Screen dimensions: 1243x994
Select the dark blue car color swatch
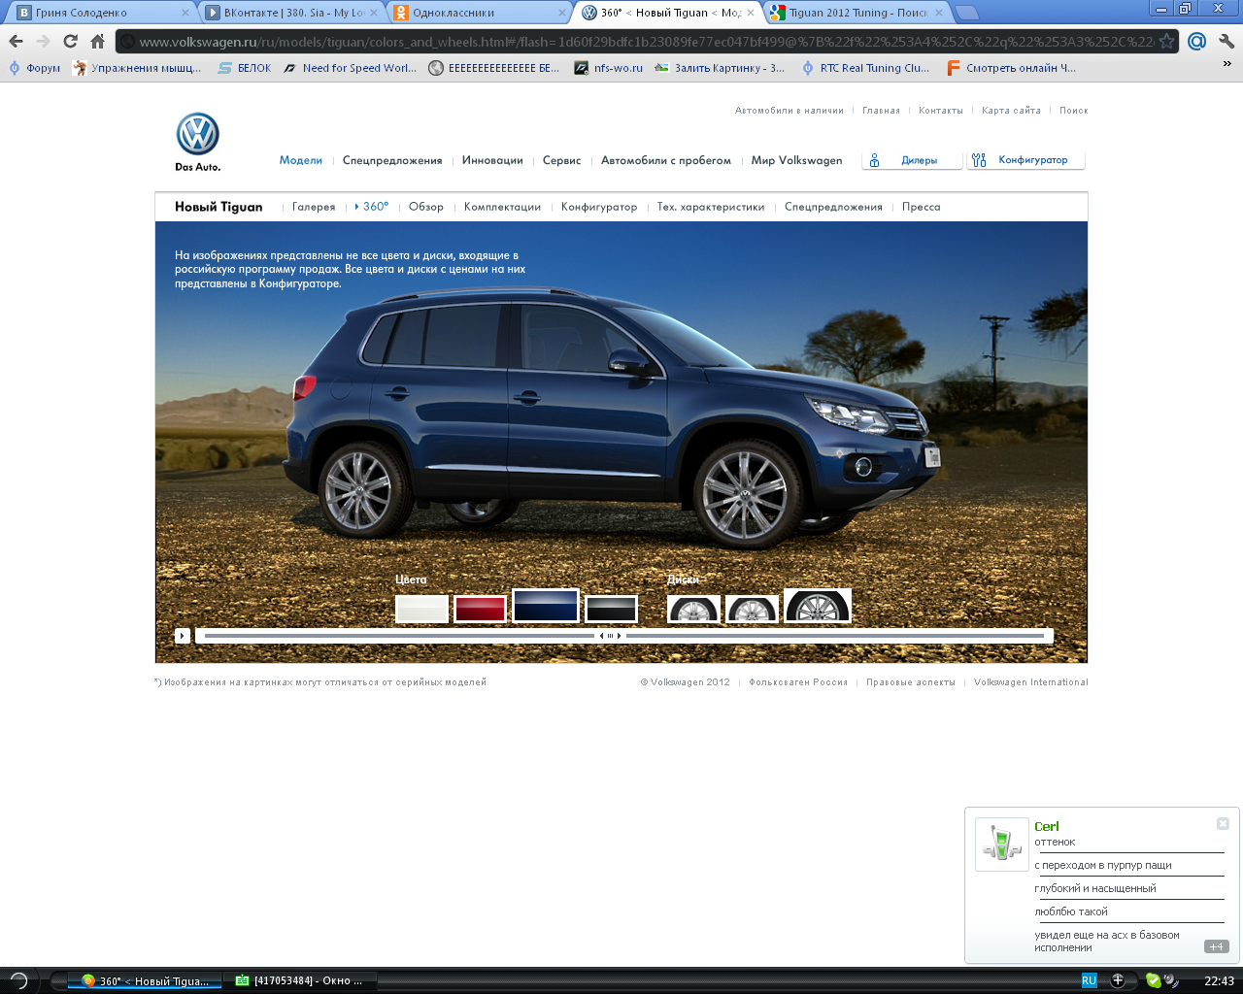[x=546, y=606]
